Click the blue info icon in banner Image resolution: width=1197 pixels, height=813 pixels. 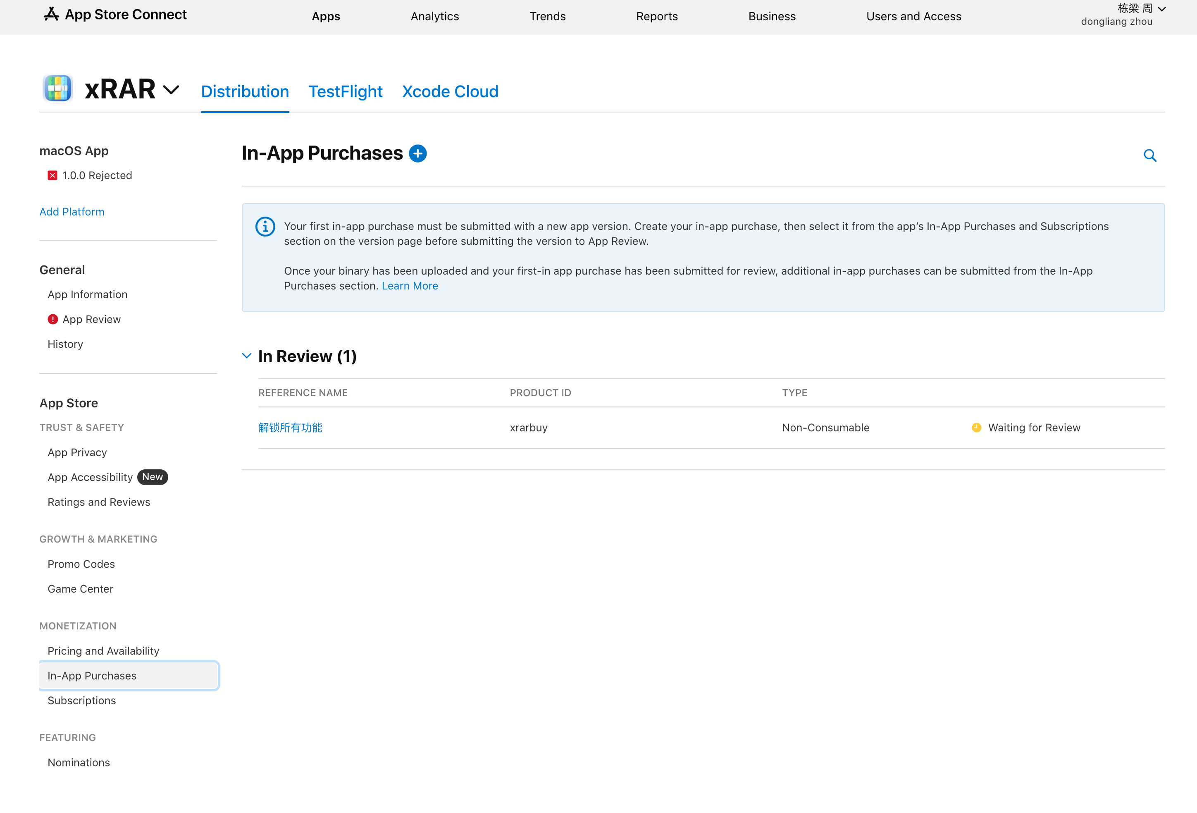[265, 227]
